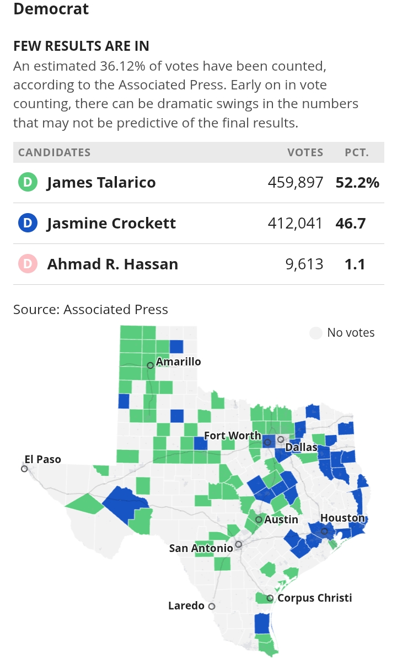
Task: Tap the San Antonio city marker
Action: [238, 544]
